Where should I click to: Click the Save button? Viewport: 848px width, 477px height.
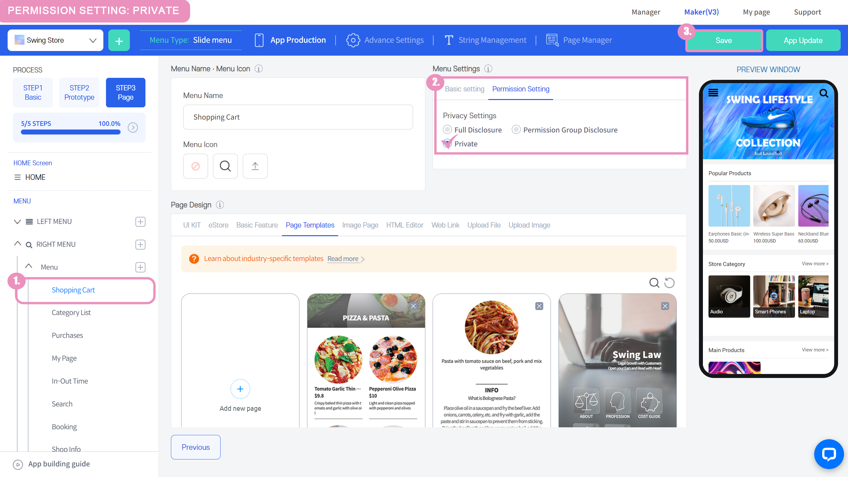pyautogui.click(x=723, y=40)
